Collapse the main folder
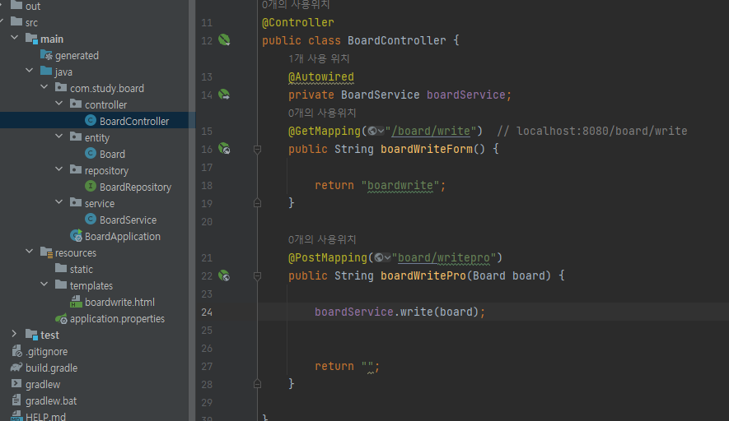The image size is (729, 421). click(x=14, y=38)
